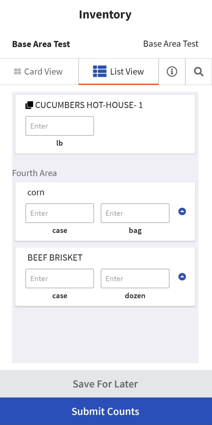212x425 pixels.
Task: Click the blue List View icon
Action: coord(100,71)
